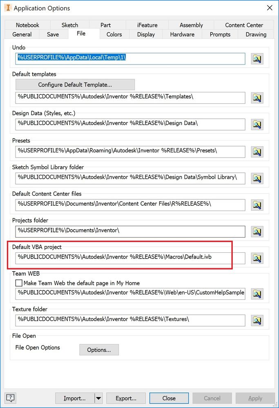The height and width of the screenshot is (408, 279).
Task: Click the Default Content Center files path field
Action: point(130,205)
